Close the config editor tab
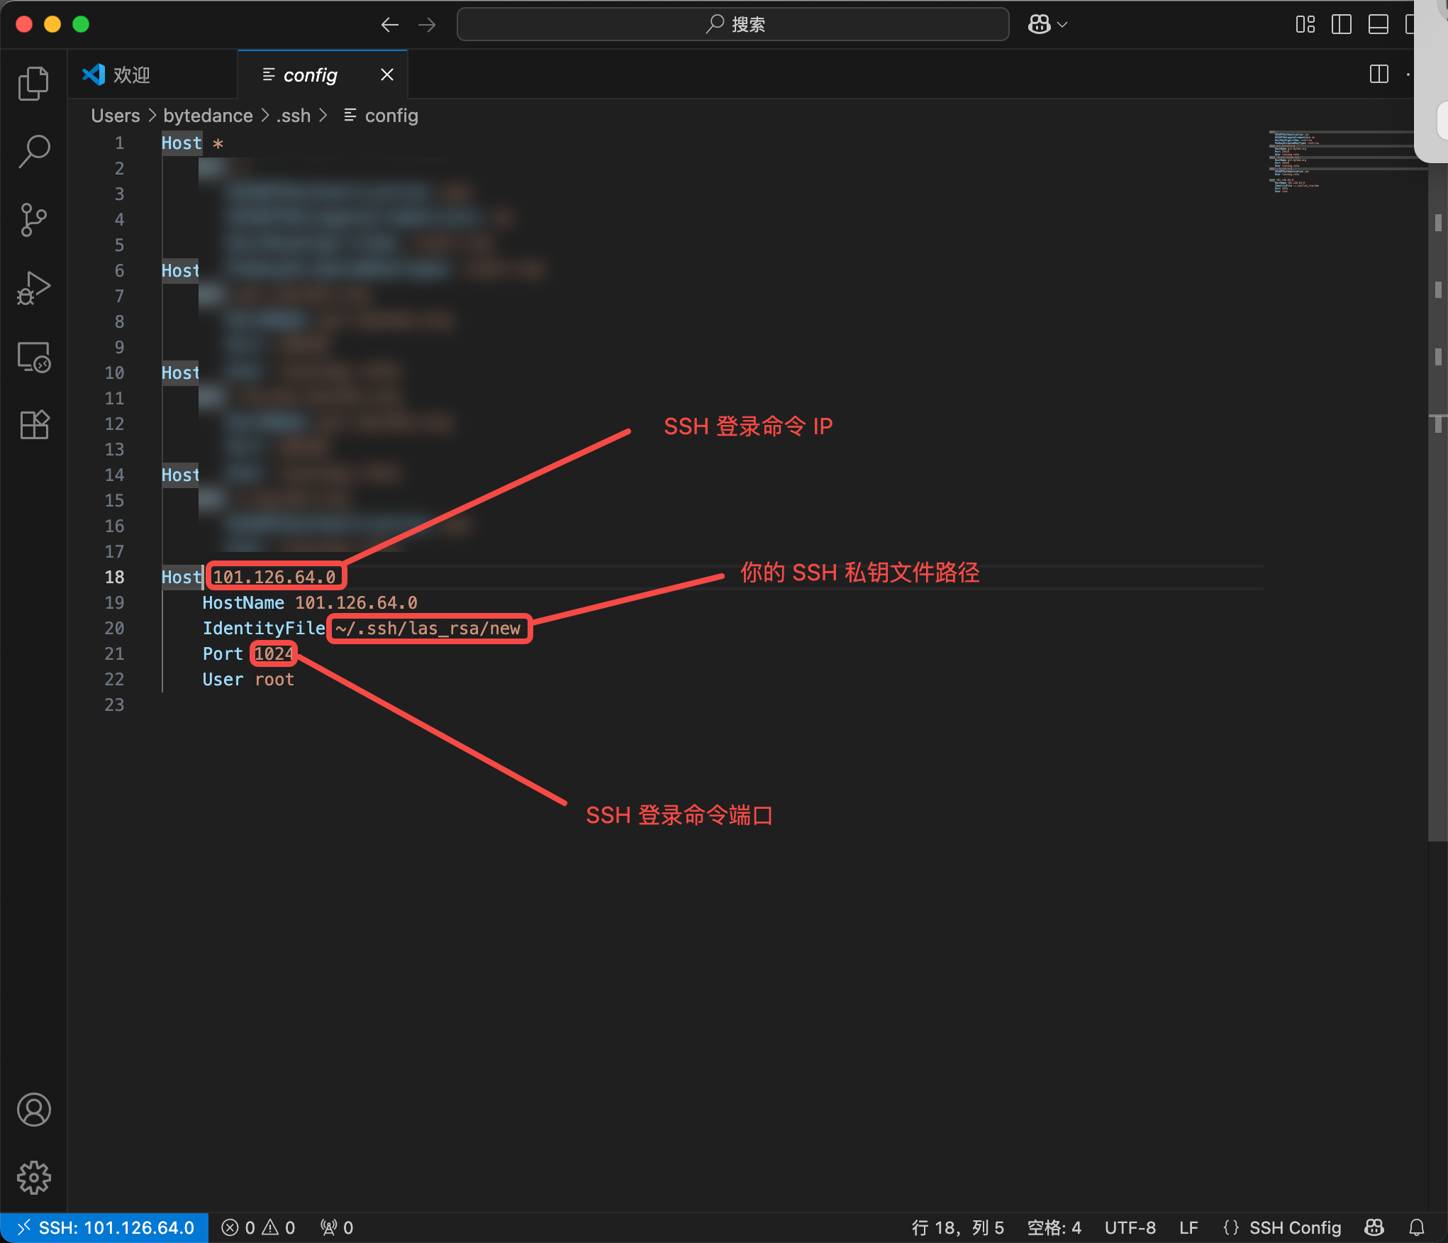1448x1243 pixels. (x=386, y=74)
